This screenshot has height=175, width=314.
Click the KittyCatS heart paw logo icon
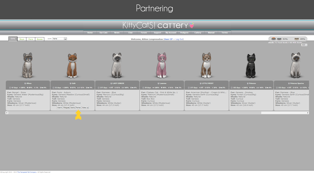(x=192, y=25)
